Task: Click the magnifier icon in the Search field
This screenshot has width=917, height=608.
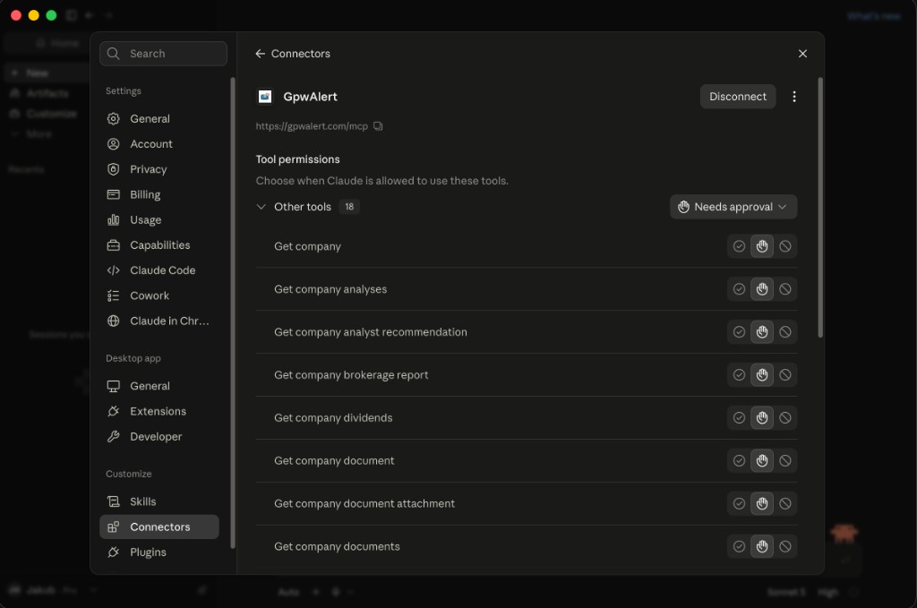Action: (114, 54)
